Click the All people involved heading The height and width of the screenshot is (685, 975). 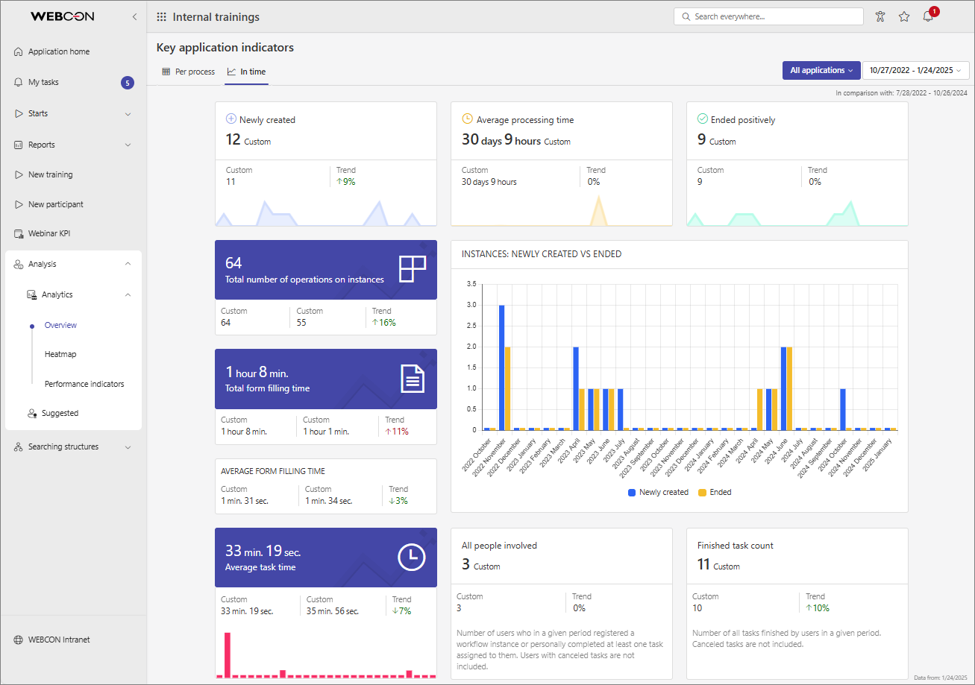click(499, 546)
